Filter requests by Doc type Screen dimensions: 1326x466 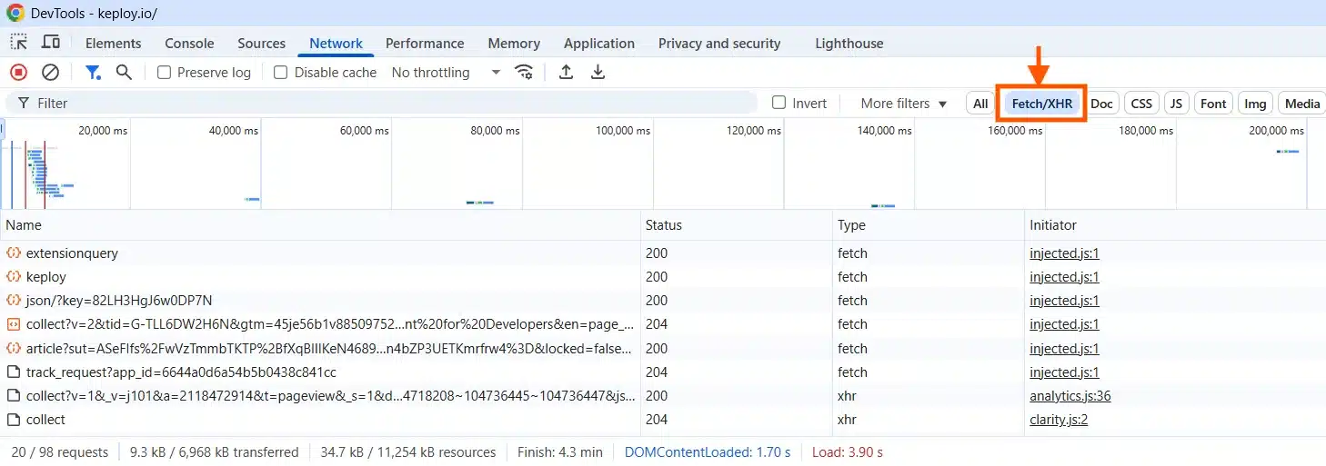click(x=1101, y=104)
